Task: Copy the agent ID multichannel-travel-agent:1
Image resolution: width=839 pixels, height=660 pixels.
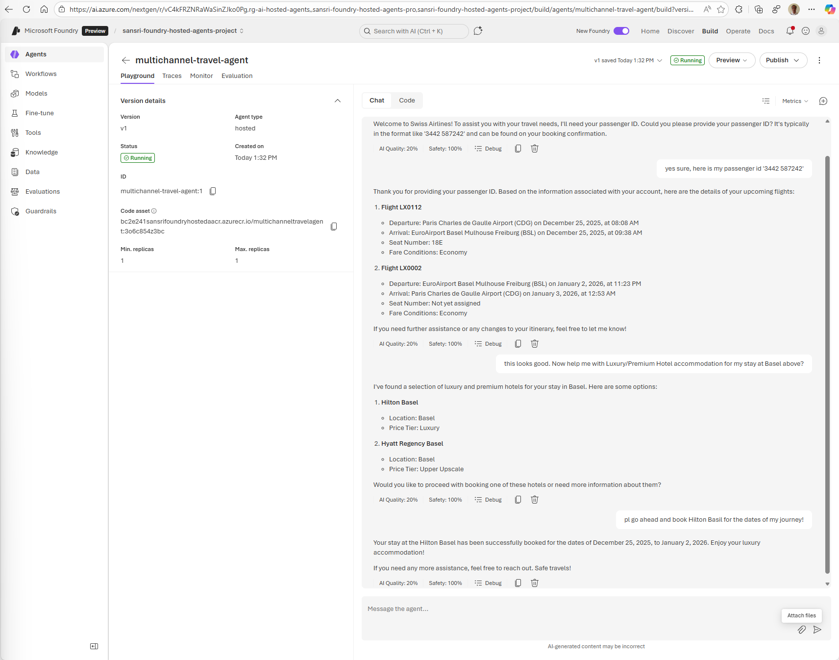Action: click(213, 191)
